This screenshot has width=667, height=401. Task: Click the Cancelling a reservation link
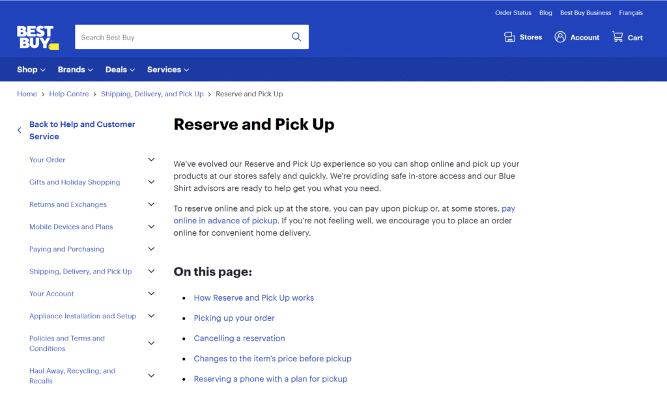[239, 339]
